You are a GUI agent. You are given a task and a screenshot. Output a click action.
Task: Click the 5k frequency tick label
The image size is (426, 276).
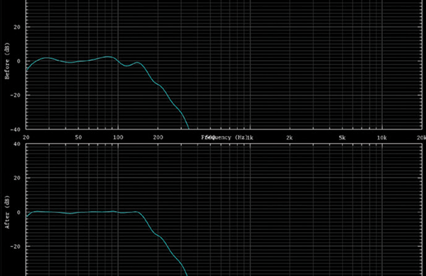point(342,137)
